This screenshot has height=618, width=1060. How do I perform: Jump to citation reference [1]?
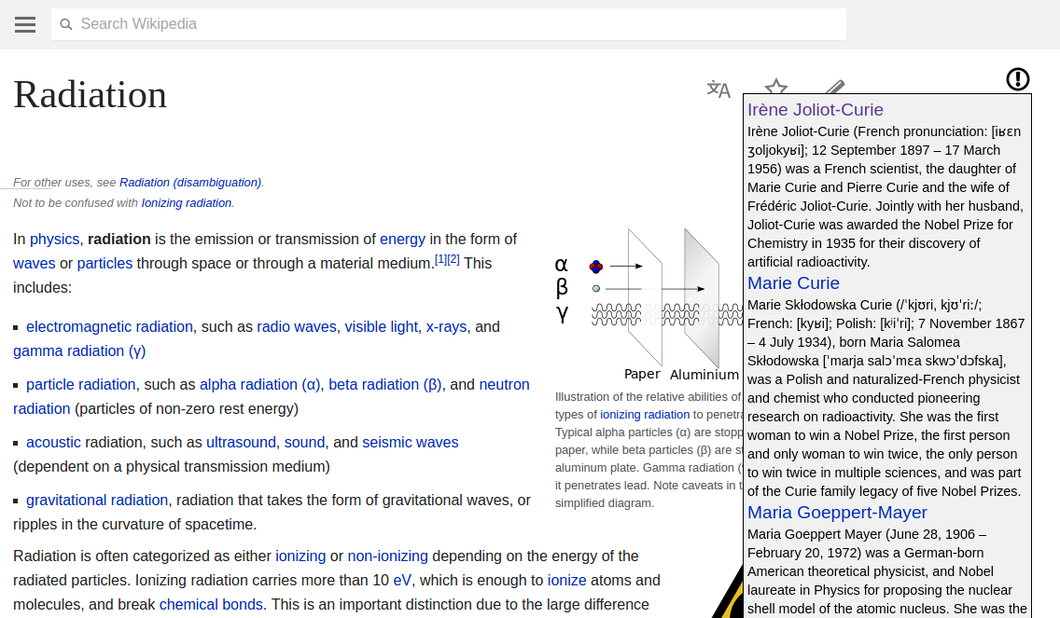coord(440,259)
